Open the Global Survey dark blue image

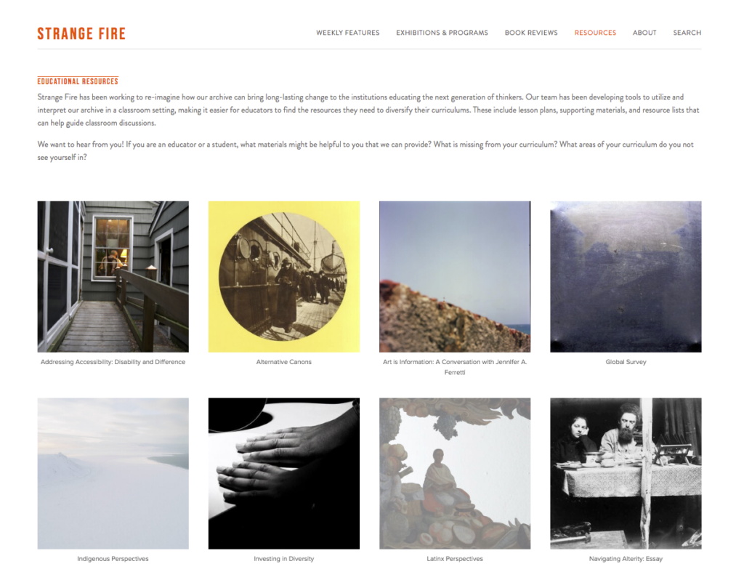[x=626, y=277]
